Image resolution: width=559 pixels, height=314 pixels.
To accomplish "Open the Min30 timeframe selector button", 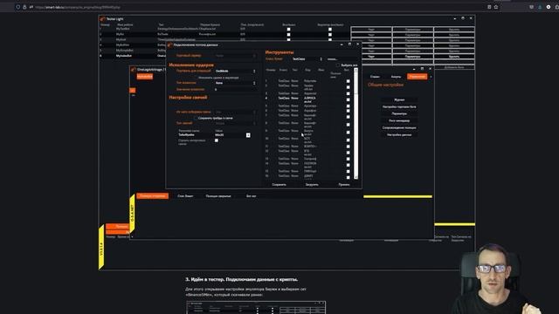I will click(x=248, y=135).
